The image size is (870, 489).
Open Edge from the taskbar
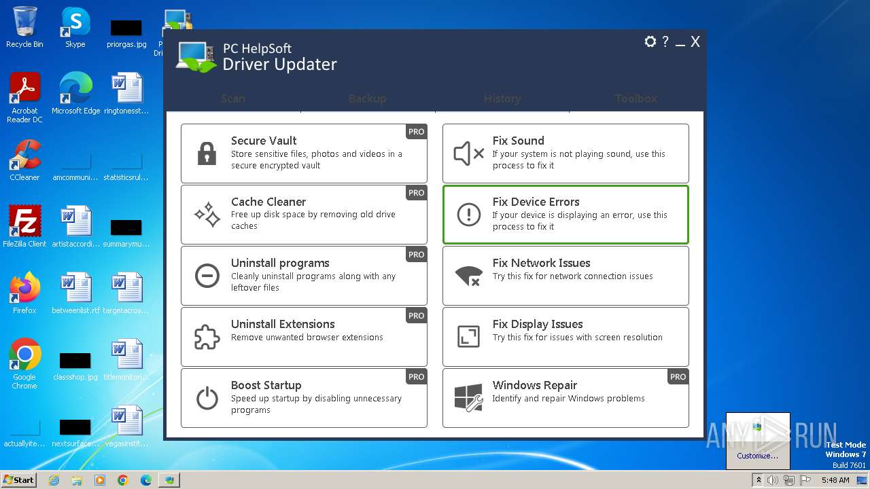click(x=146, y=480)
